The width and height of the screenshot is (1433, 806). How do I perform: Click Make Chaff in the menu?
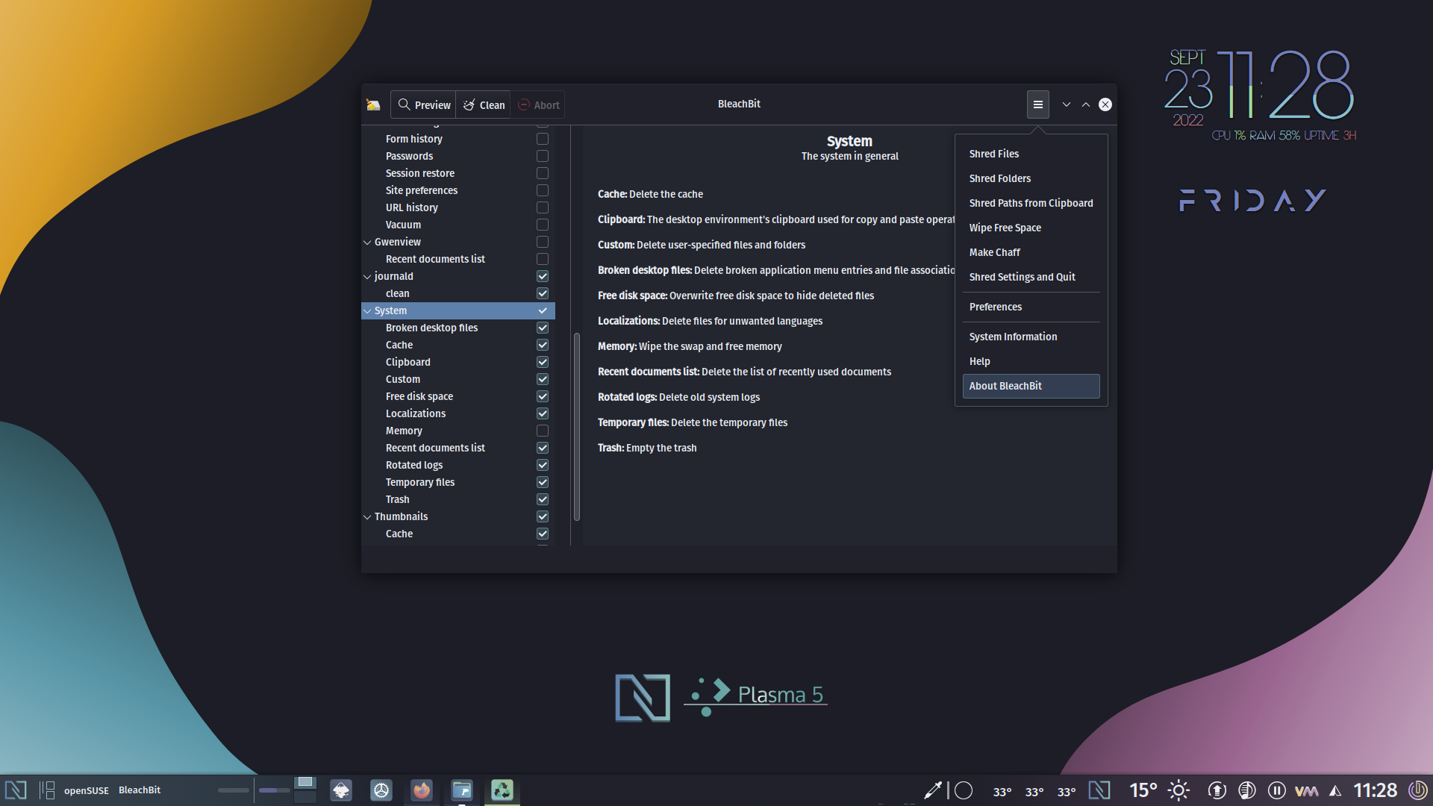pos(1031,252)
